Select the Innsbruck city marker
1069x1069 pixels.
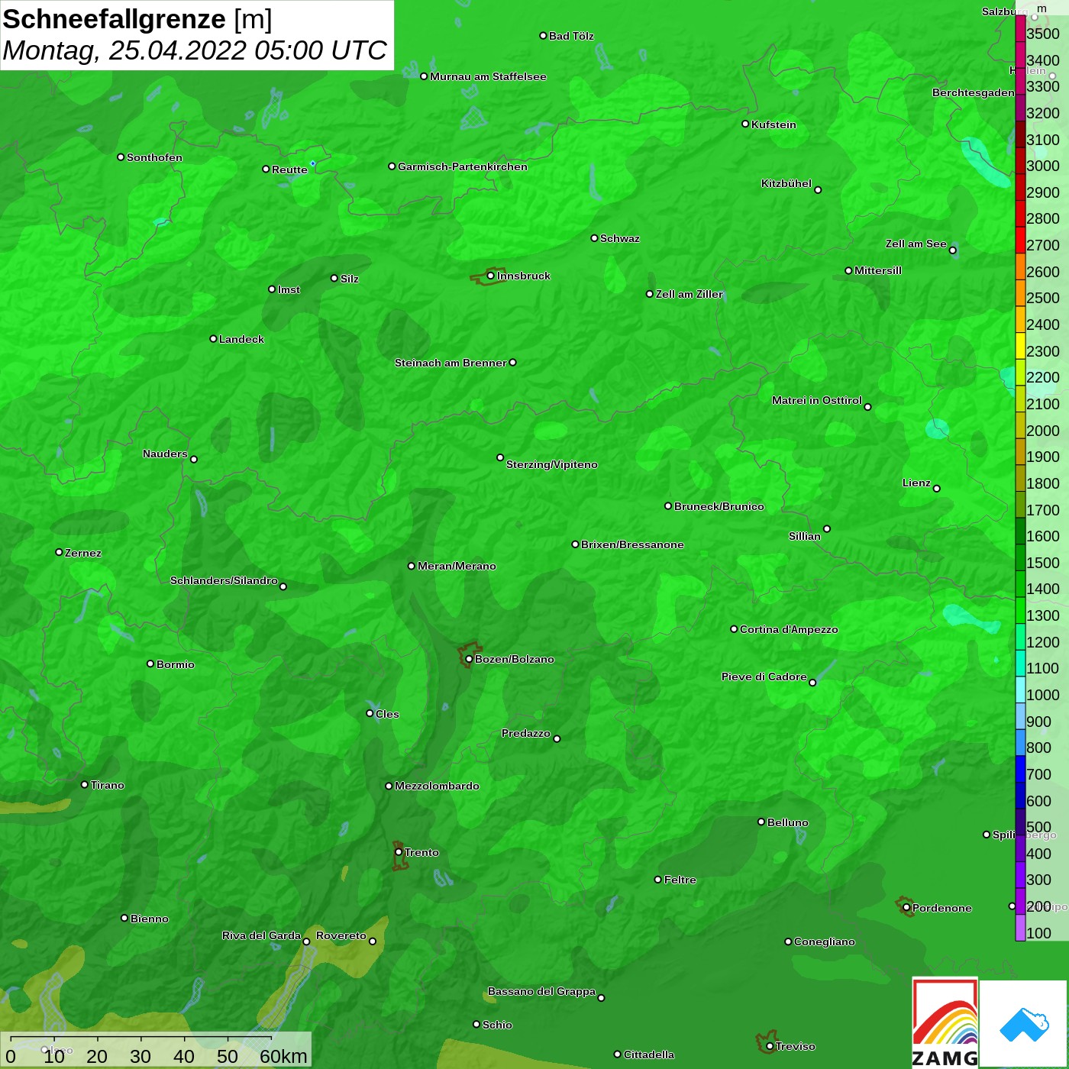point(490,276)
